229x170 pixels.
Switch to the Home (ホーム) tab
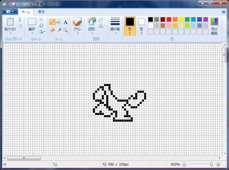click(26, 12)
